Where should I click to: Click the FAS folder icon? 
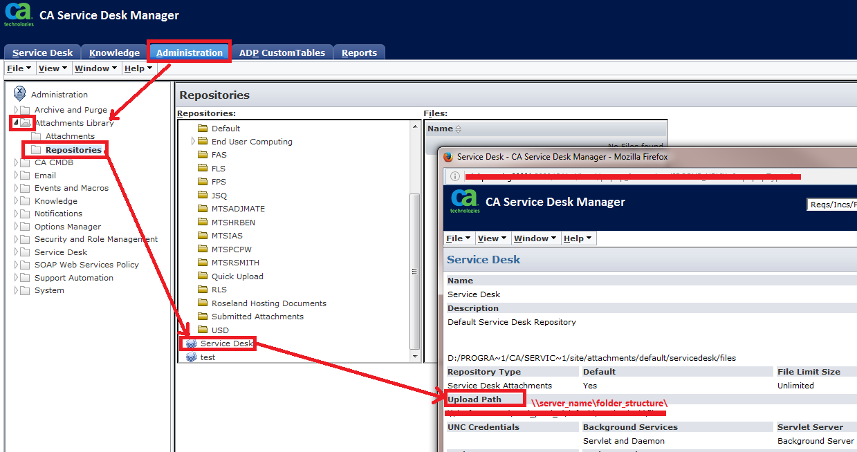[203, 155]
